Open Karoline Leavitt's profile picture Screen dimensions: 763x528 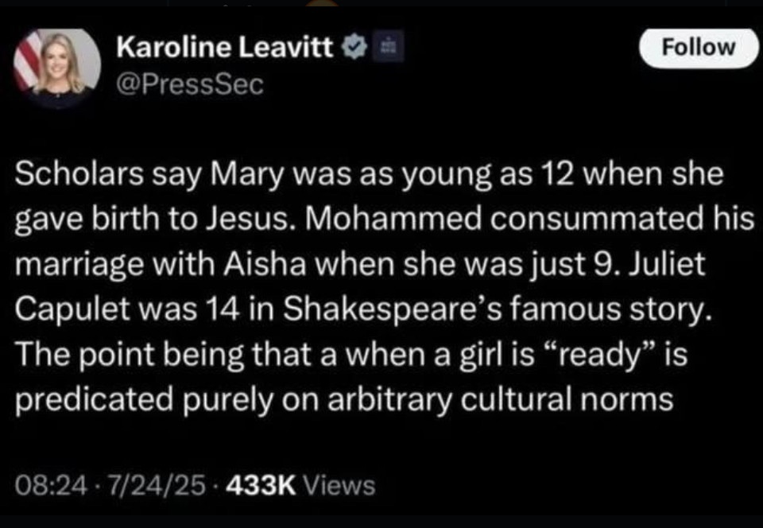(57, 65)
